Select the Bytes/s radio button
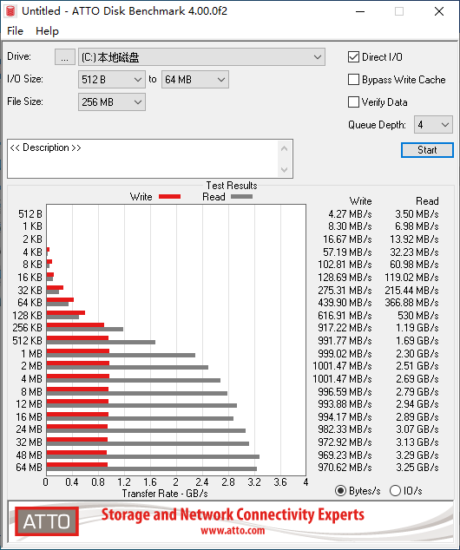Viewport: 460px width, 550px height. [340, 491]
